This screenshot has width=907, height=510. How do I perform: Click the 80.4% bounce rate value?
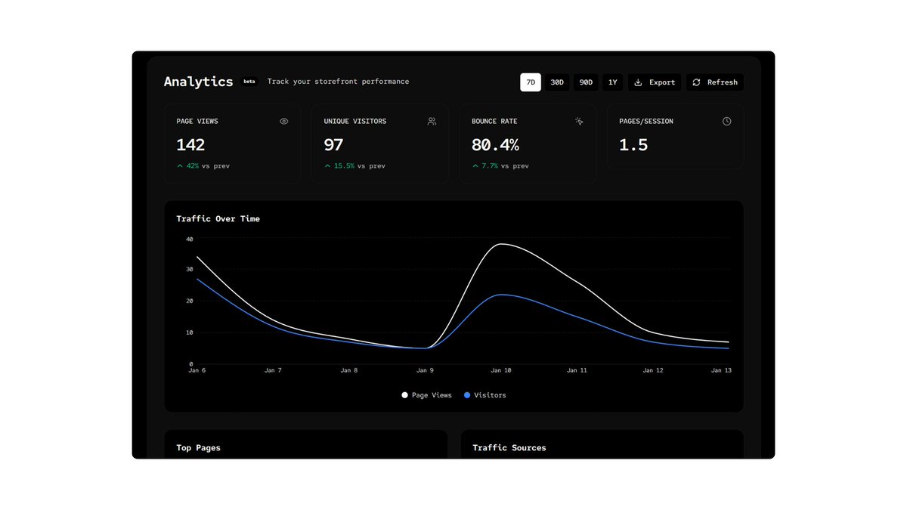click(495, 144)
